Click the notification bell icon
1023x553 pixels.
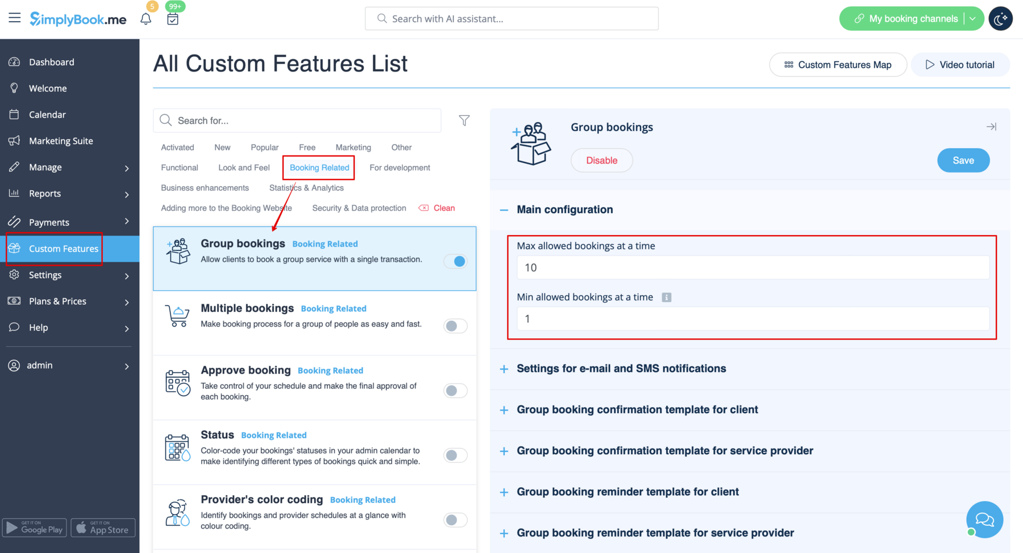pos(145,18)
